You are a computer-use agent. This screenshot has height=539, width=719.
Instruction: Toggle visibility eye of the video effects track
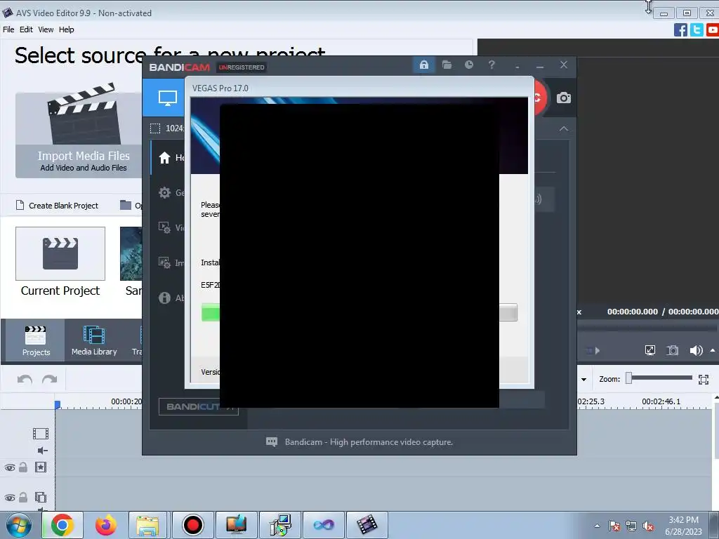(10, 467)
